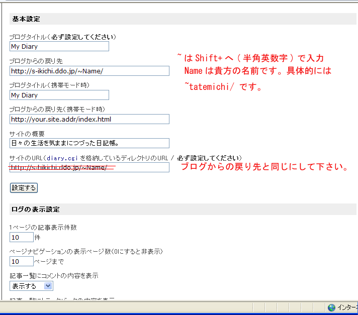Click the ページナビゲーション page count field

click(x=21, y=261)
